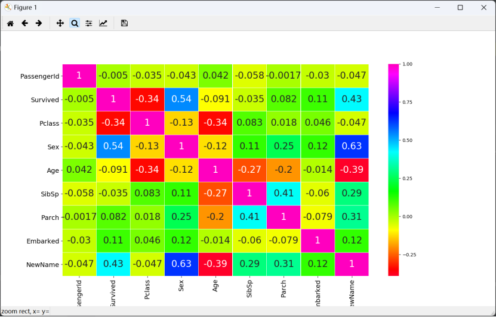Click the rotated Parch x-axis label
This screenshot has width=496, height=317.
tap(284, 289)
